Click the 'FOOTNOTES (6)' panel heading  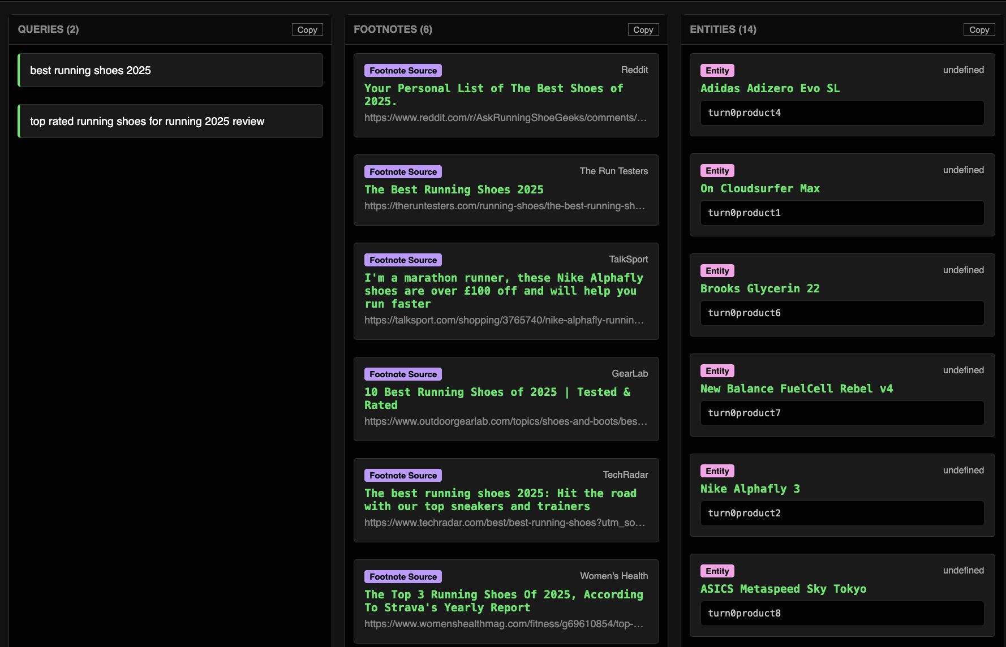click(393, 29)
